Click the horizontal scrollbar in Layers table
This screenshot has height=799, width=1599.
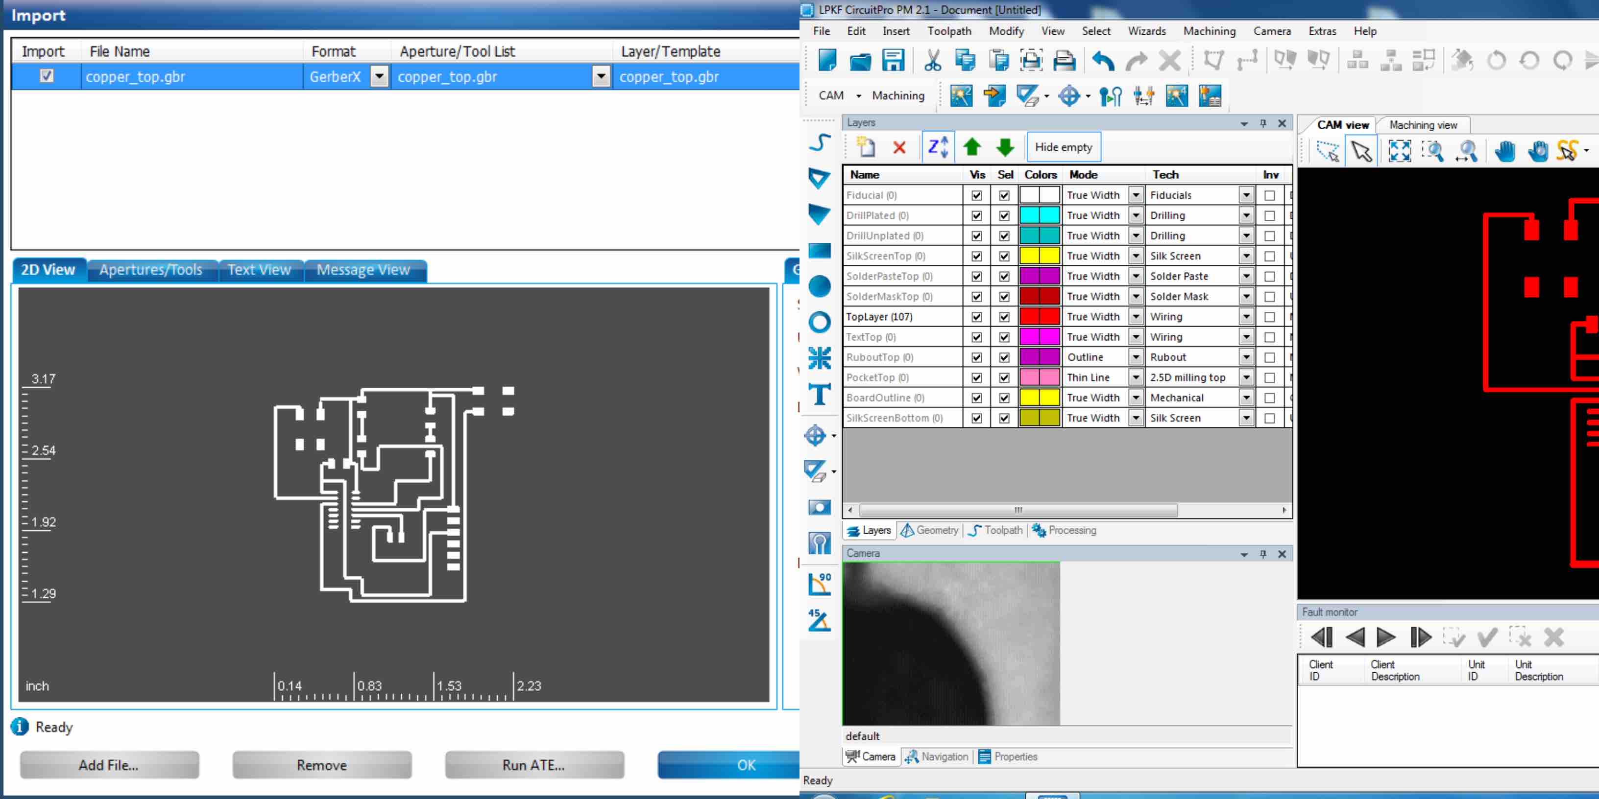tap(1018, 511)
